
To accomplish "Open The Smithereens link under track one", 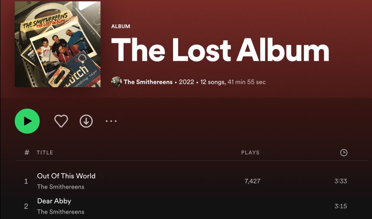I will (x=61, y=187).
